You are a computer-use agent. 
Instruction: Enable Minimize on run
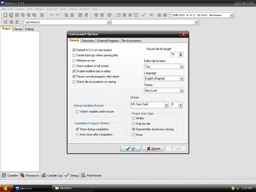(x=74, y=60)
